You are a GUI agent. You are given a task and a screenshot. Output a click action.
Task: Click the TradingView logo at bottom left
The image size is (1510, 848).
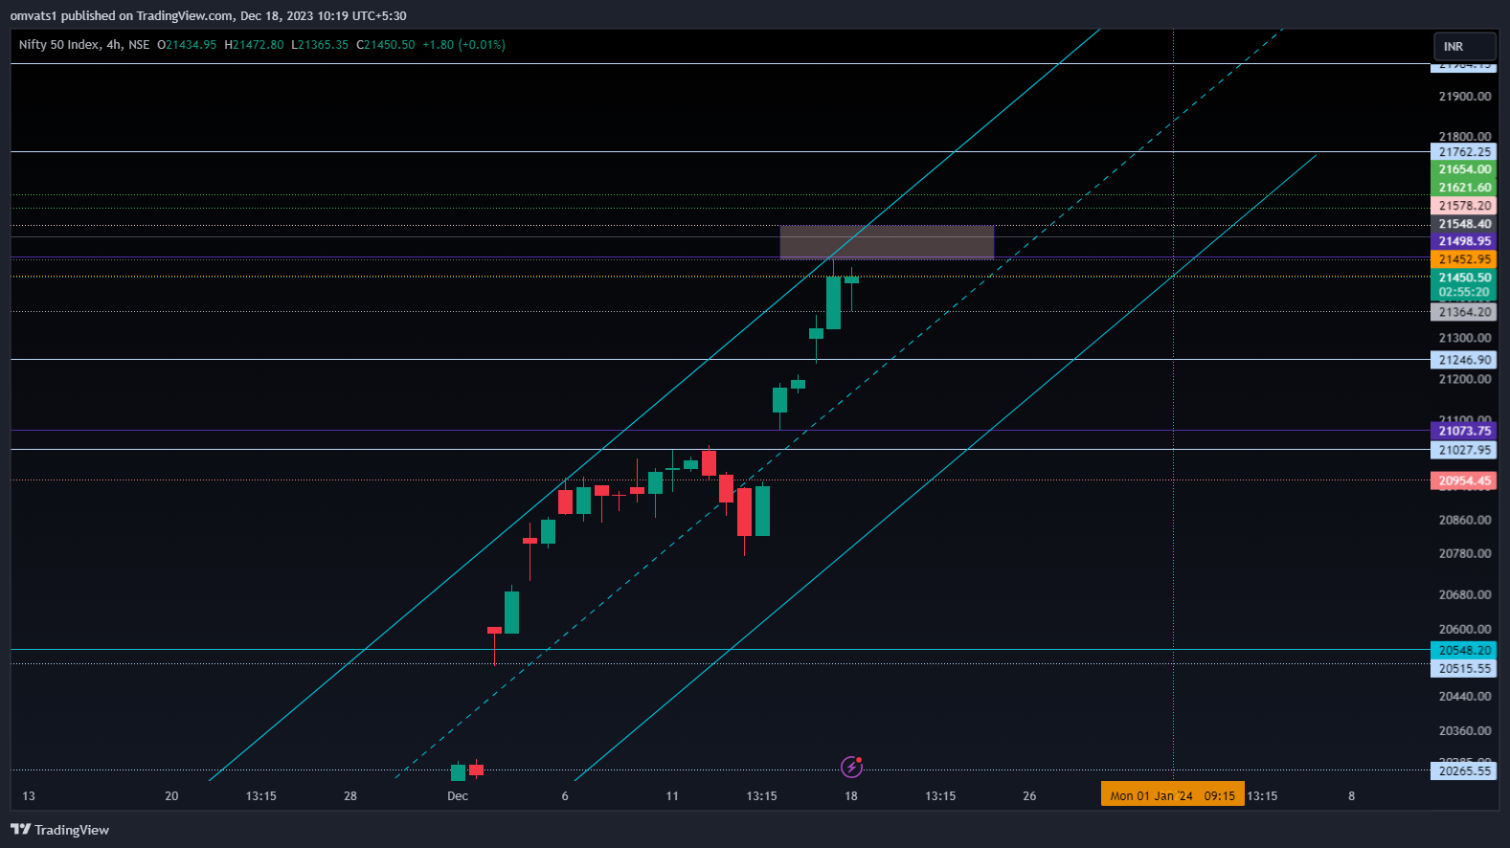tap(60, 830)
